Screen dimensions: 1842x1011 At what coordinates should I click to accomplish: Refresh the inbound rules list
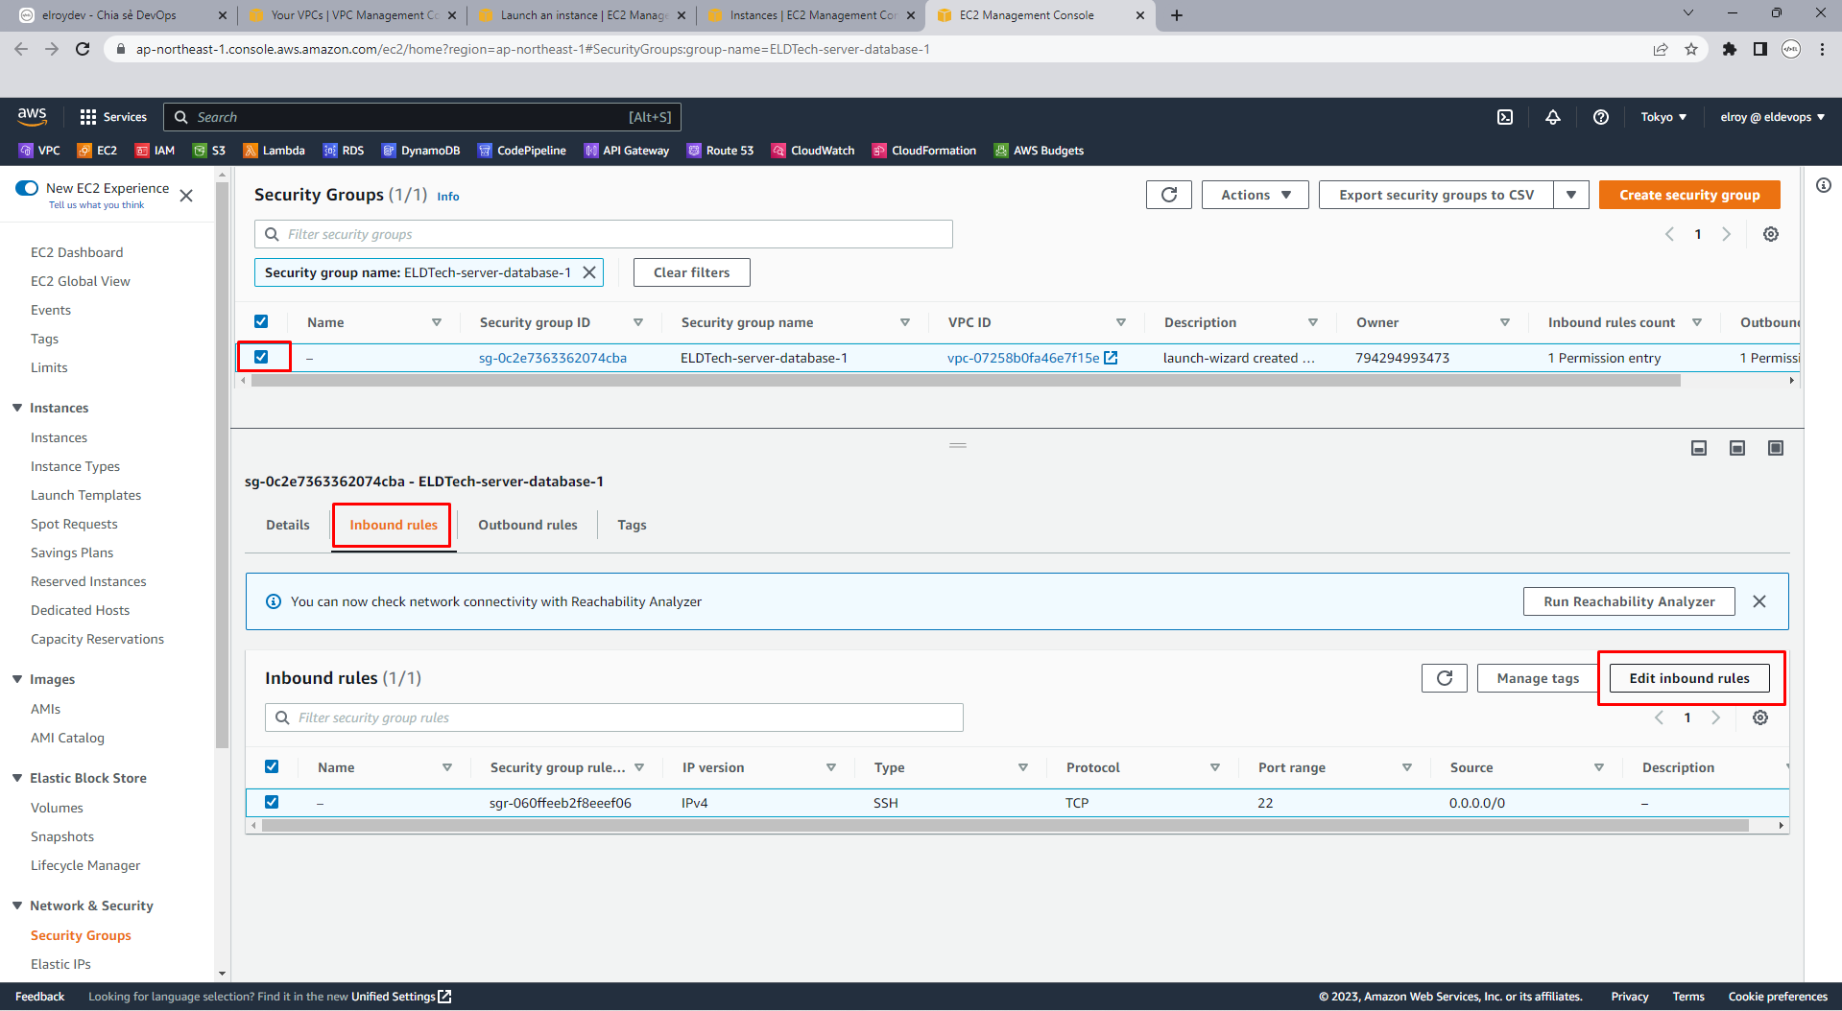[1445, 678]
